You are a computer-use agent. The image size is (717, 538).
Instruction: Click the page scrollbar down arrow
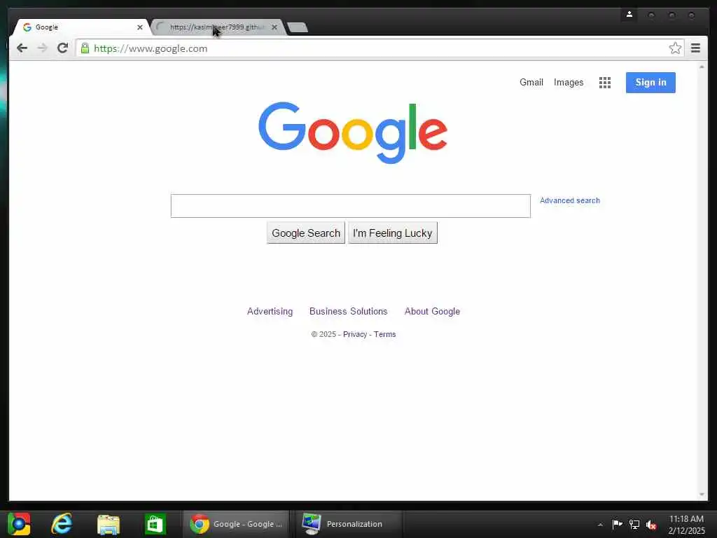(702, 495)
